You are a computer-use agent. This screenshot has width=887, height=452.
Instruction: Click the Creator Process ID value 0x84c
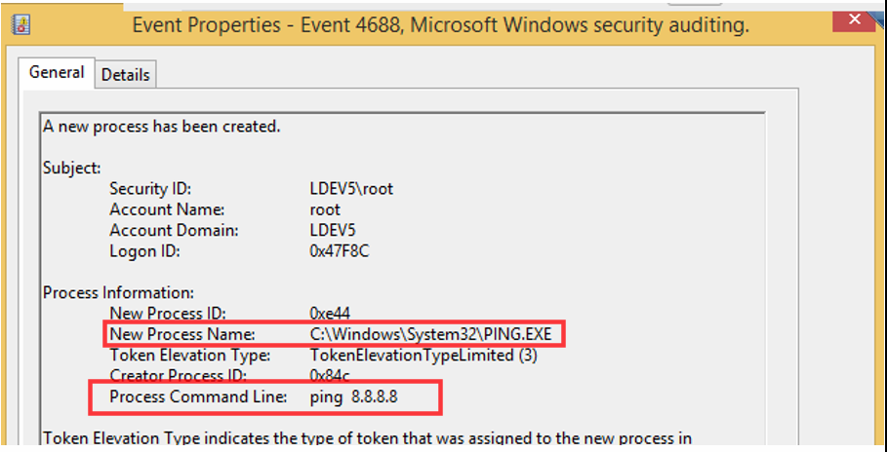tap(329, 375)
